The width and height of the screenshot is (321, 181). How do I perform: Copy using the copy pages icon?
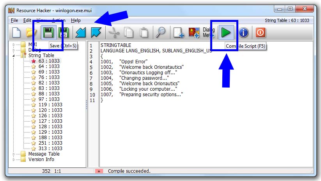point(129,32)
